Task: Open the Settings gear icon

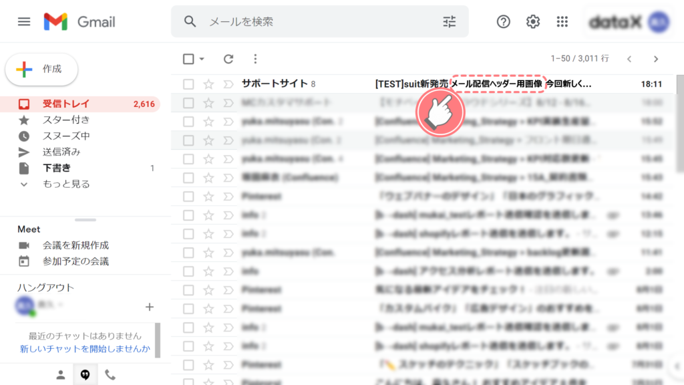Action: (532, 21)
